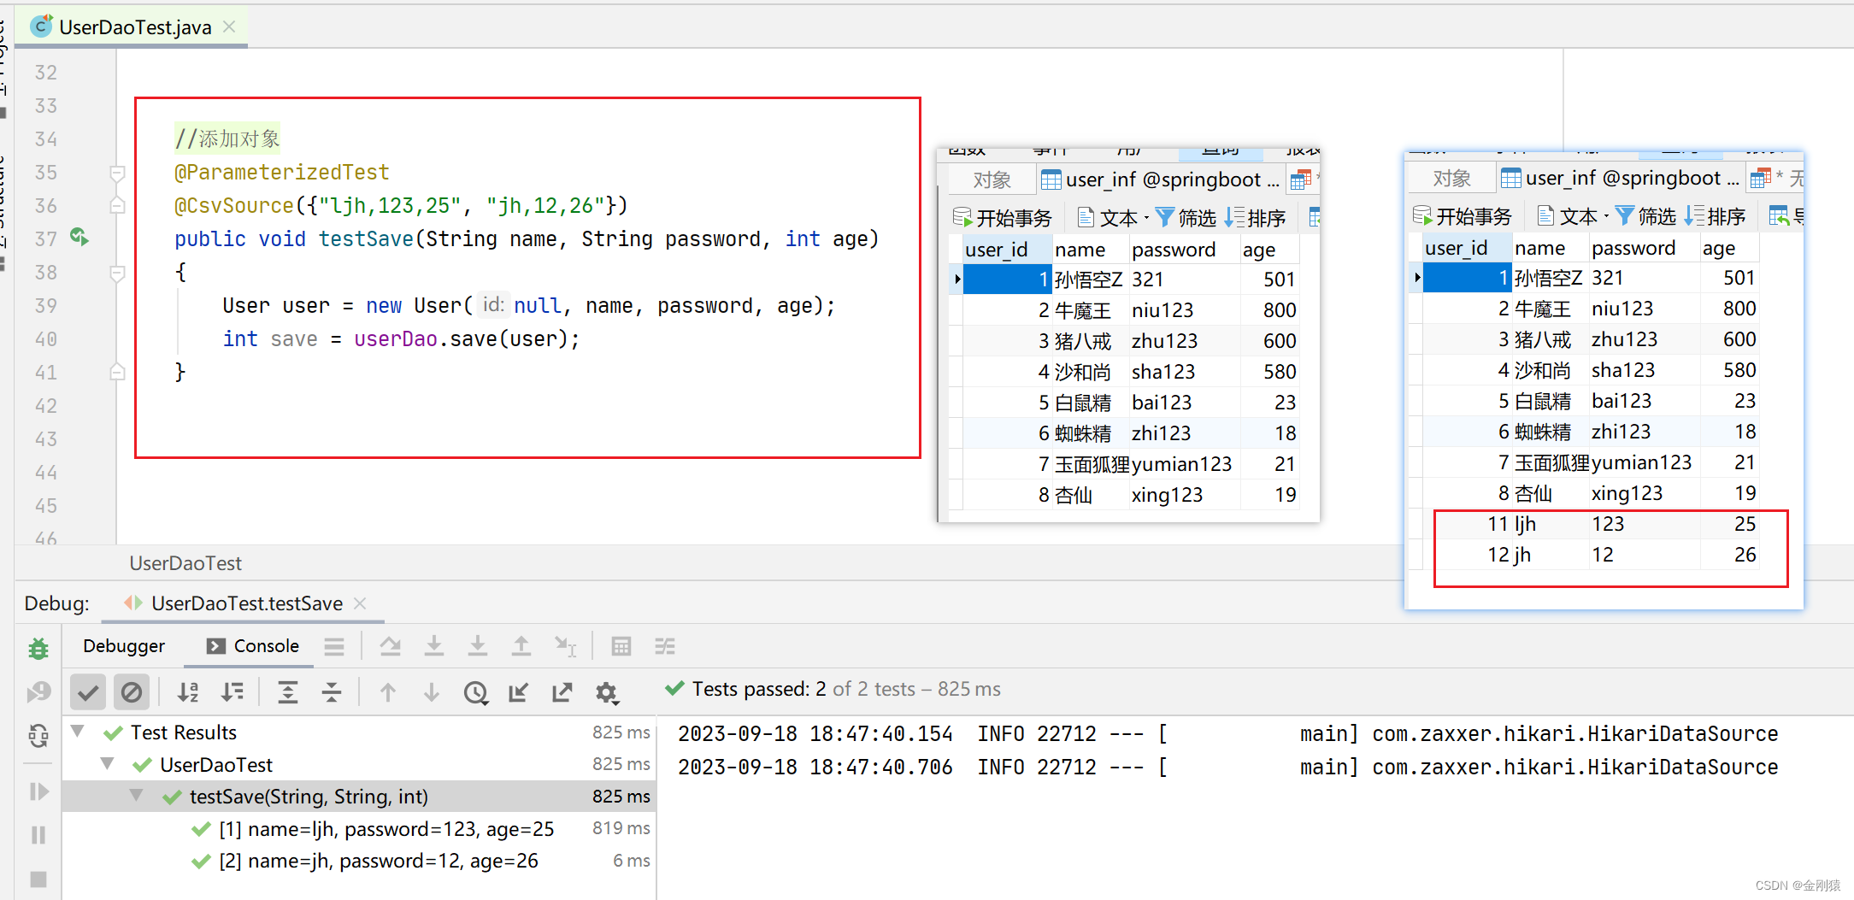
Task: Click the Step Over icon
Action: pyautogui.click(x=391, y=646)
